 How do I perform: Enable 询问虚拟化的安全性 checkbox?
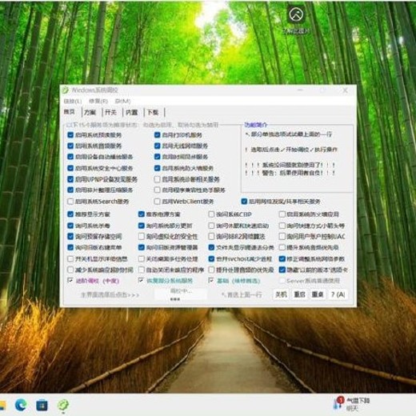141,236
